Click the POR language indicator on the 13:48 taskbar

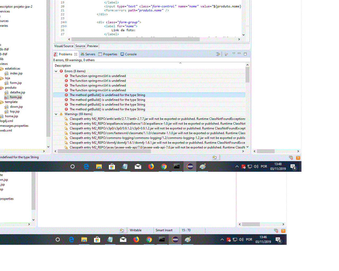tap(264, 166)
